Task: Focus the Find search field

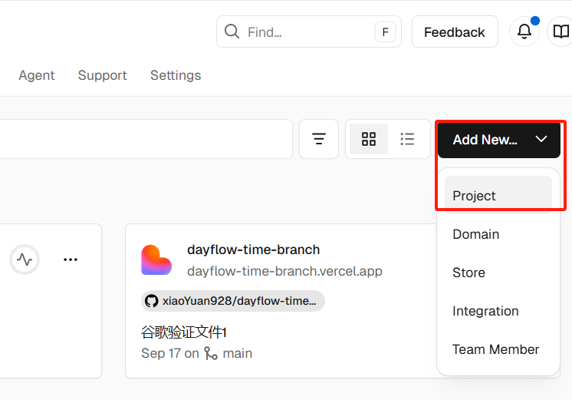Action: [x=308, y=31]
